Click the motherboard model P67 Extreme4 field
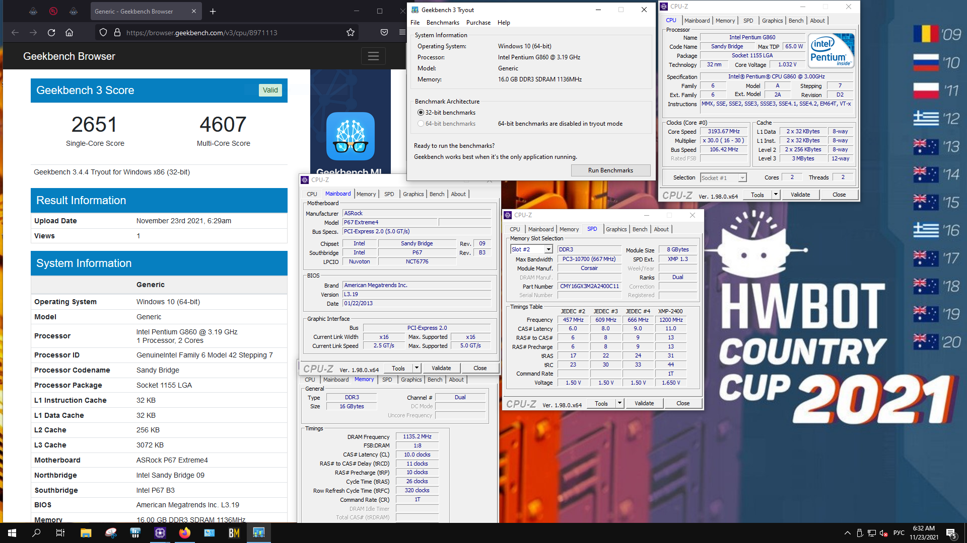967x543 pixels. 390,222
